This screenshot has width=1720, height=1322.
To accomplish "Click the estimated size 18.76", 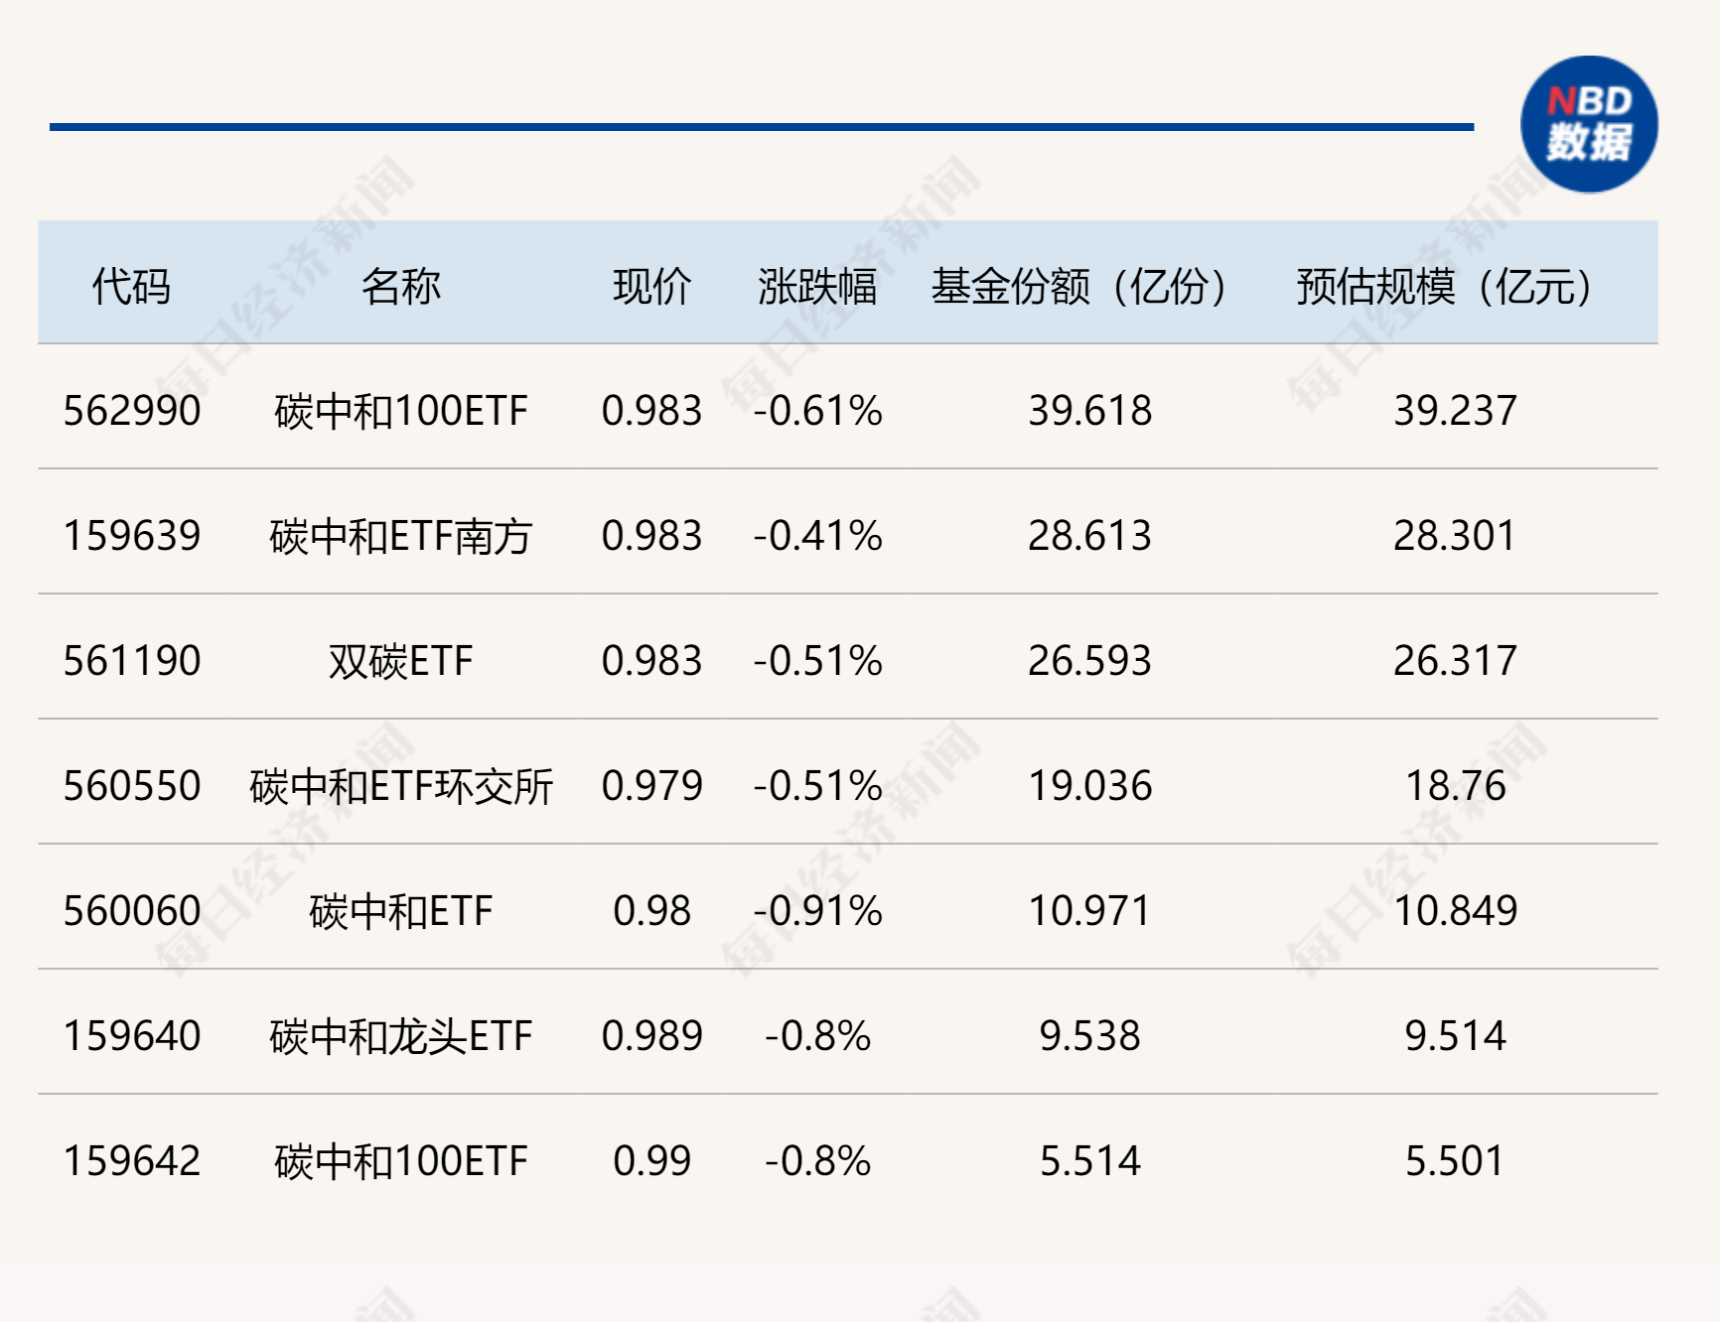I will coord(1455,786).
